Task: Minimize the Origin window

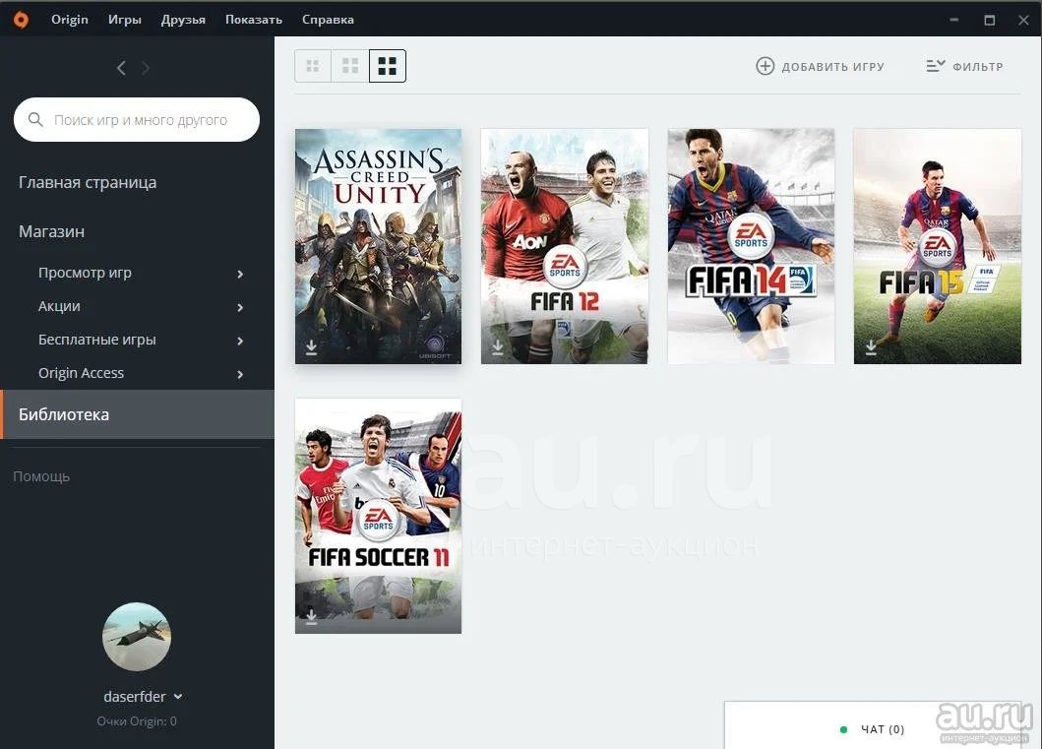Action: coord(954,20)
